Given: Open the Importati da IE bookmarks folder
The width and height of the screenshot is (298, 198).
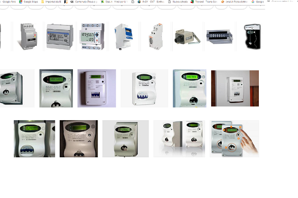Looking at the screenshot, I should 51,2.
